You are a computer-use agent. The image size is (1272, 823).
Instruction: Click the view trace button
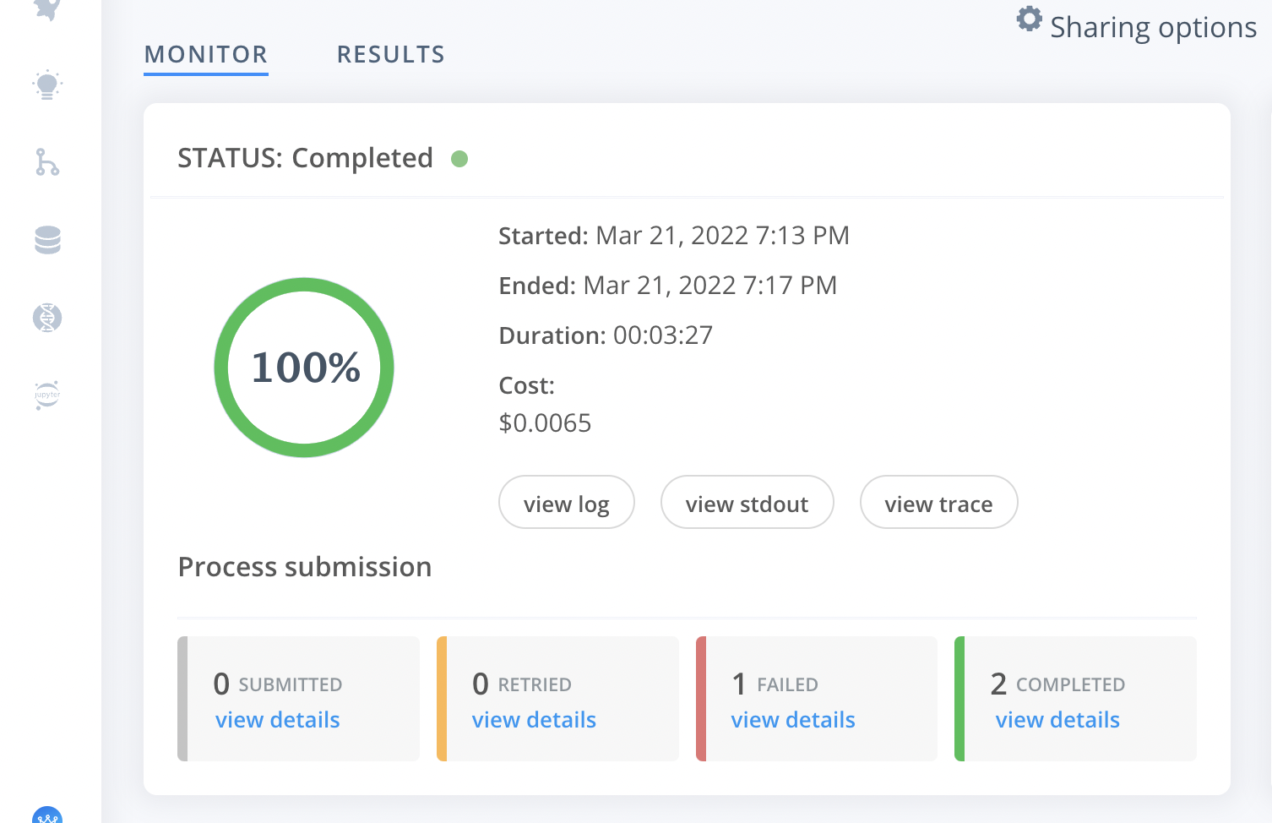[938, 502]
